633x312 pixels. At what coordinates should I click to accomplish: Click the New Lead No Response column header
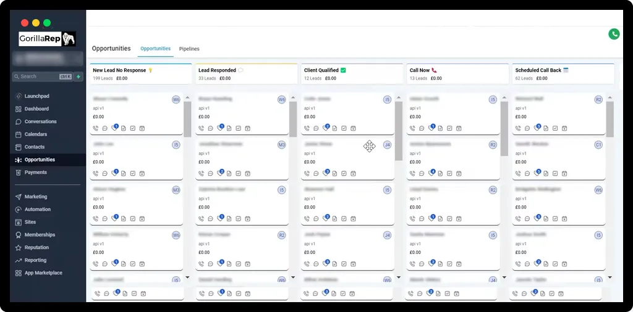pos(140,73)
